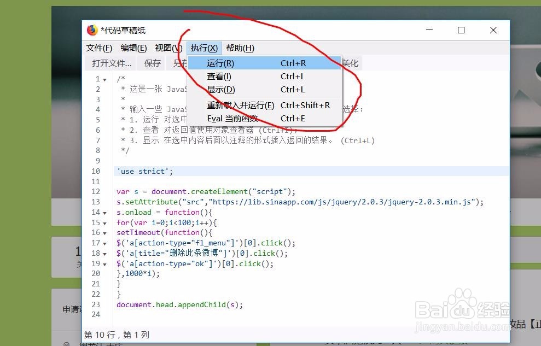Click the fl_menu click code line
Screen dimensions: 541x346
pyautogui.click(x=206, y=243)
